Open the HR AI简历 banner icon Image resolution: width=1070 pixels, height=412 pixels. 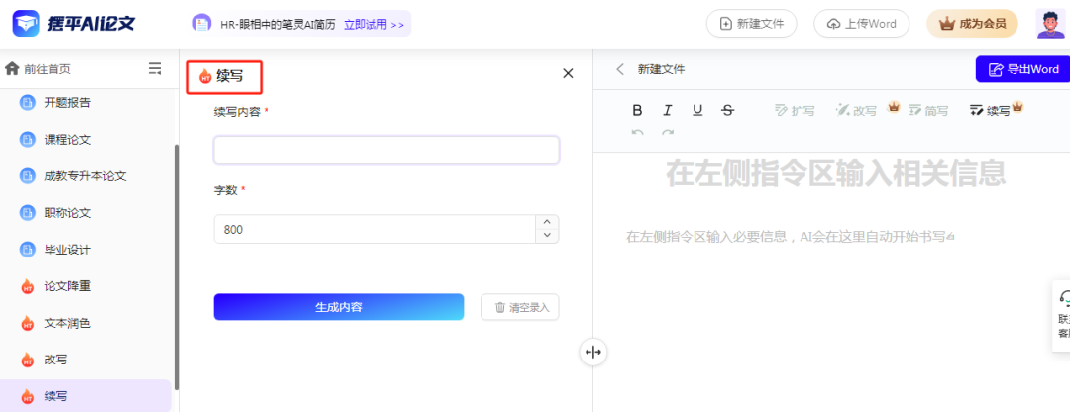pos(201,24)
